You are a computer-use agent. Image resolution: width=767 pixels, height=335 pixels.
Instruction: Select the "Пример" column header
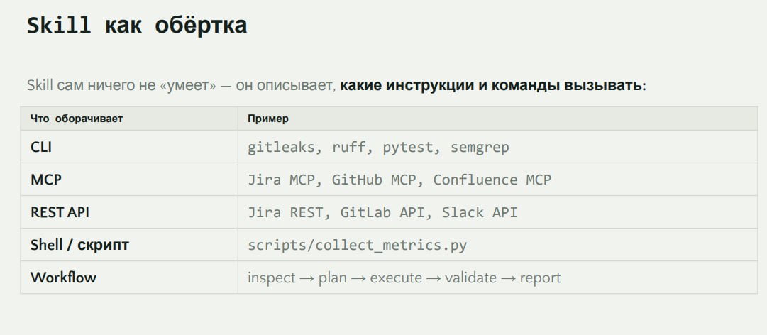[x=268, y=119]
